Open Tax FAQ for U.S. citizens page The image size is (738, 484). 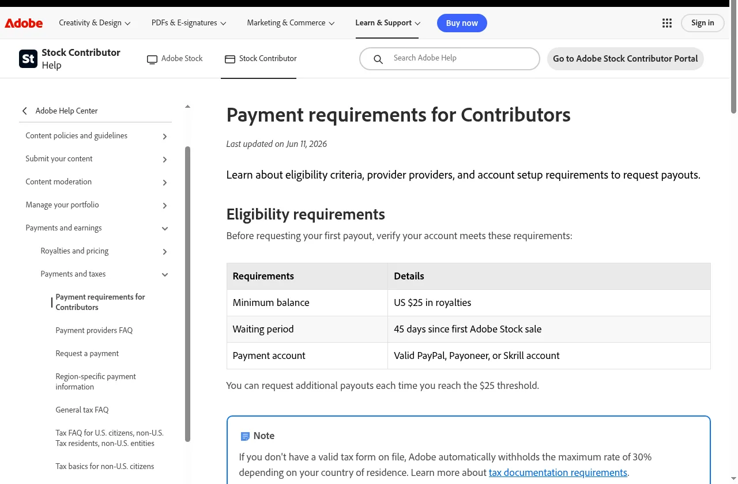pyautogui.click(x=110, y=438)
